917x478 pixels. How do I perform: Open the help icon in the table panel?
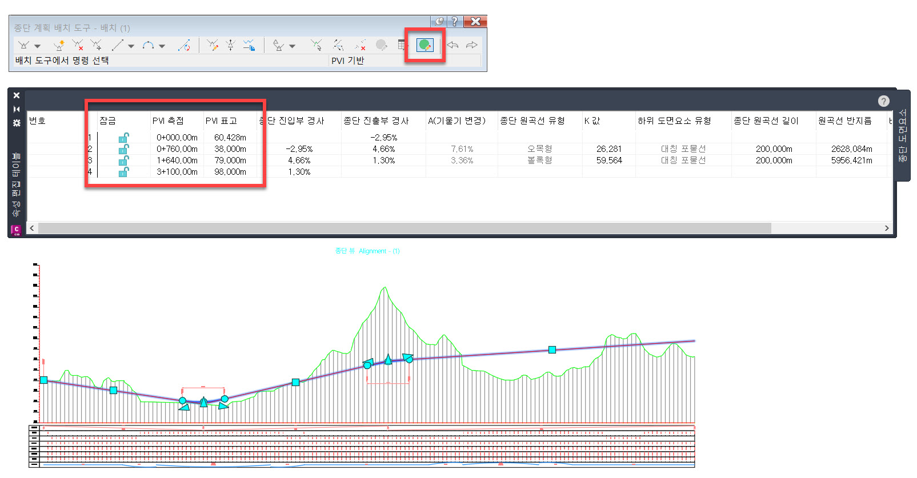[883, 101]
